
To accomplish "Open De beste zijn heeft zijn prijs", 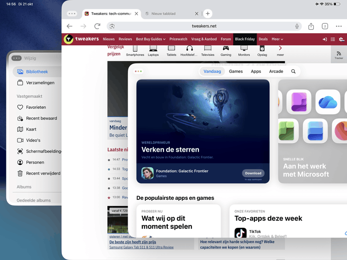I will coord(133,242).
